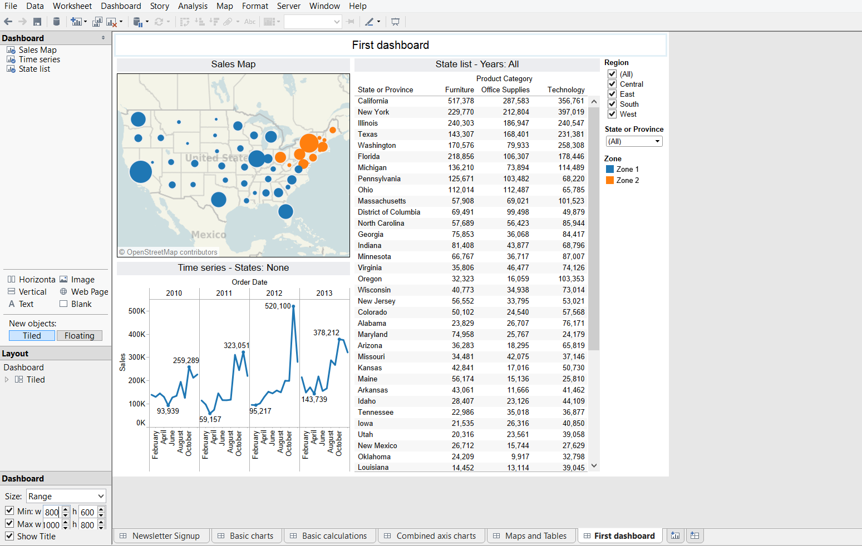The width and height of the screenshot is (862, 546).
Task: Click the Pause Auto Updates icon
Action: click(138, 22)
